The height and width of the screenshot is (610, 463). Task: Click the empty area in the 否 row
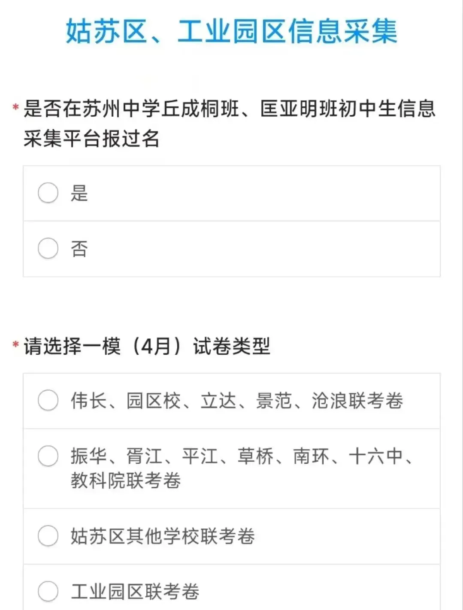[x=264, y=249]
